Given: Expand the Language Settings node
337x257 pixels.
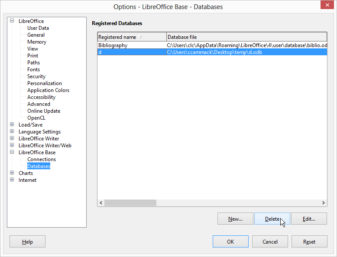Looking at the screenshot, I should pos(12,131).
